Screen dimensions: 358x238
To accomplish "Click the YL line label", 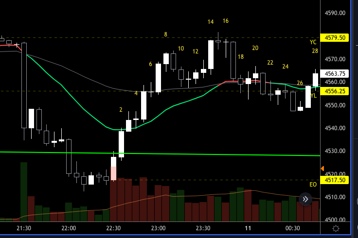I will coord(314,96).
